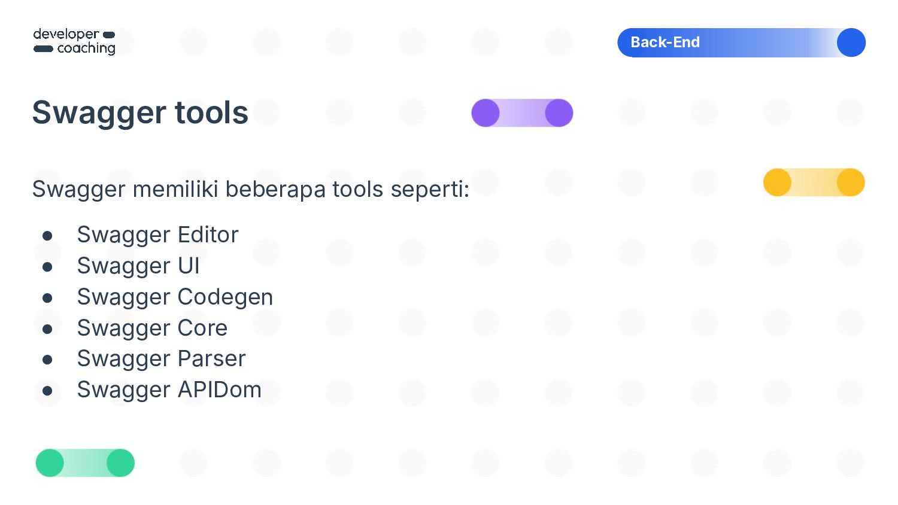Select the Swagger UI list item
898x505 pixels.
(138, 266)
